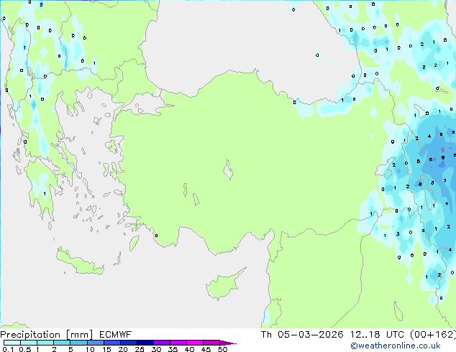Select the 1–2 mm legend swatch
The height and width of the screenshot is (352, 456).
[45, 343]
